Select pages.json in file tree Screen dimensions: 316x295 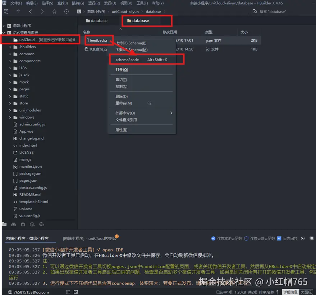click(x=28, y=181)
